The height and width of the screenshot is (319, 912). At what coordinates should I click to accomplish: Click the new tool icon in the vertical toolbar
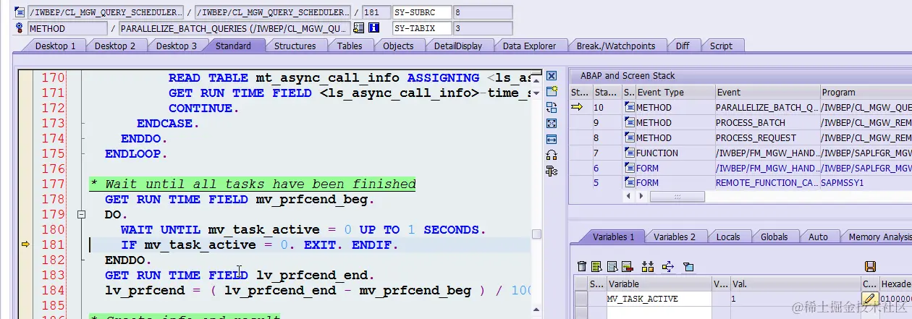[552, 91]
